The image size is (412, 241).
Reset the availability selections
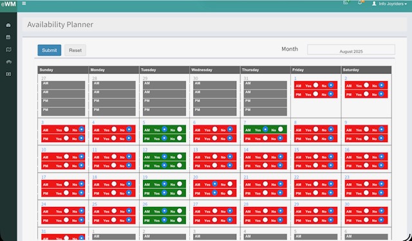tap(75, 50)
